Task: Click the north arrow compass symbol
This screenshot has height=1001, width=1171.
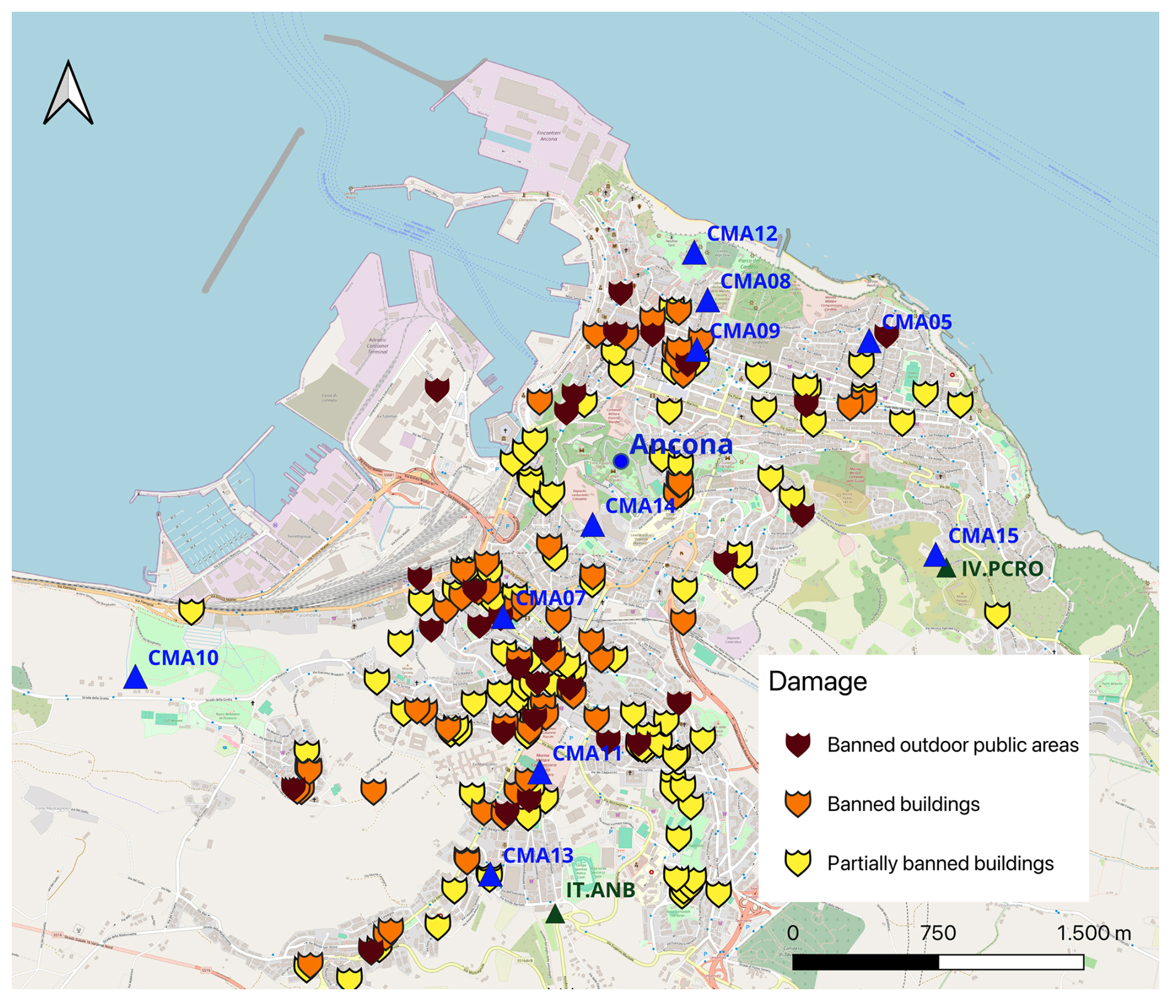Action: coord(68,94)
